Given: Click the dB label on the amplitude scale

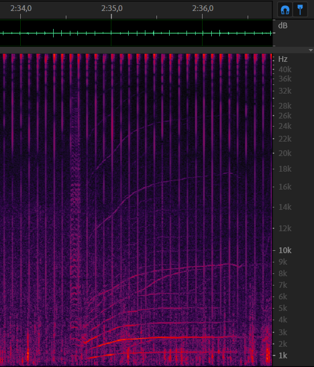Looking at the screenshot, I should tap(283, 25).
